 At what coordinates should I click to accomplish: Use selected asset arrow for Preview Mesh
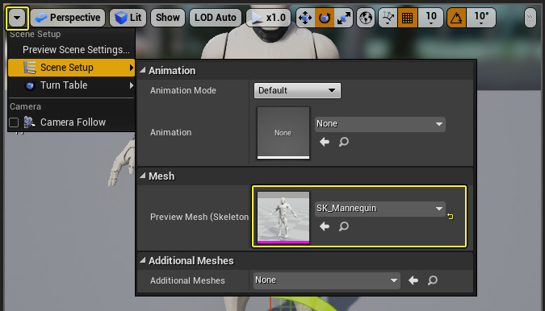click(325, 226)
